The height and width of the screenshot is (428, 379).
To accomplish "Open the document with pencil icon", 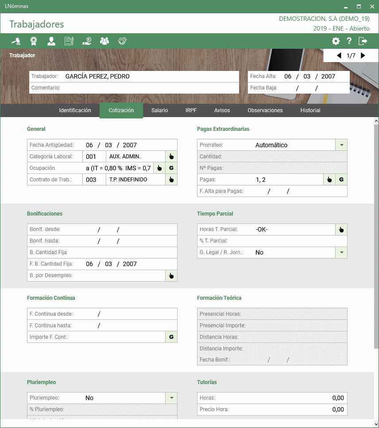I will pos(69,41).
